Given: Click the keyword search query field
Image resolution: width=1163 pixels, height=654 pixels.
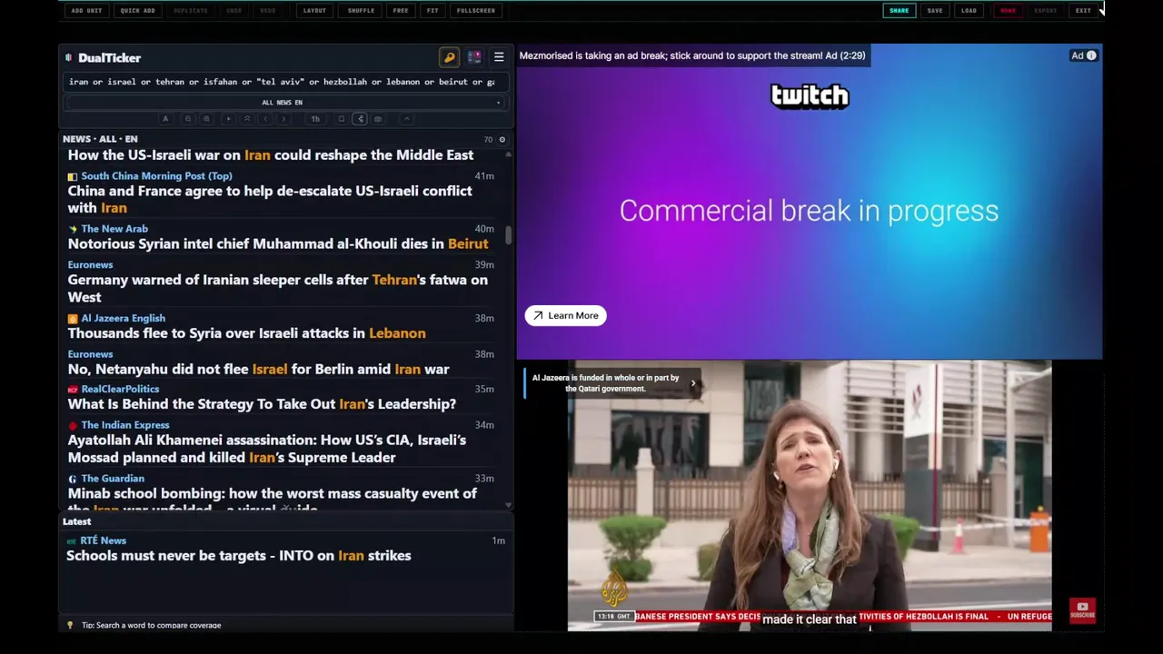Looking at the screenshot, I should point(283,82).
